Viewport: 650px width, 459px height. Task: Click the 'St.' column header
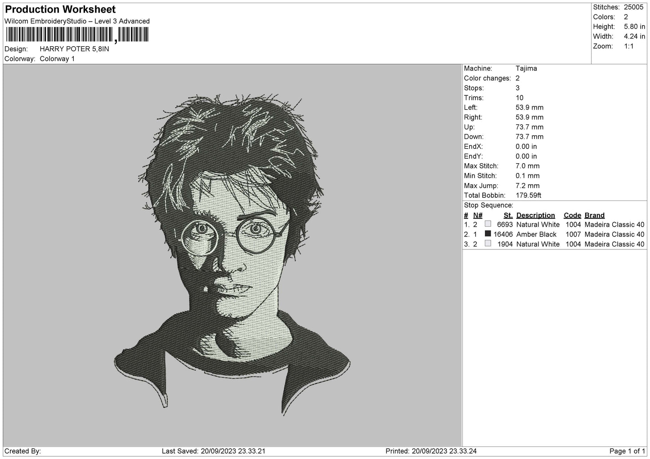coord(508,215)
